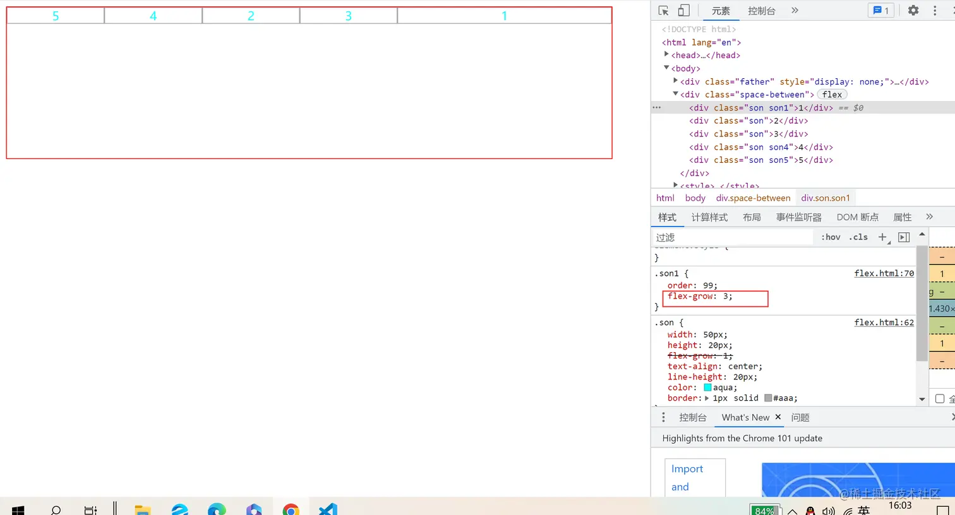
Task: Click the battery indicator showing 84%
Action: click(764, 510)
